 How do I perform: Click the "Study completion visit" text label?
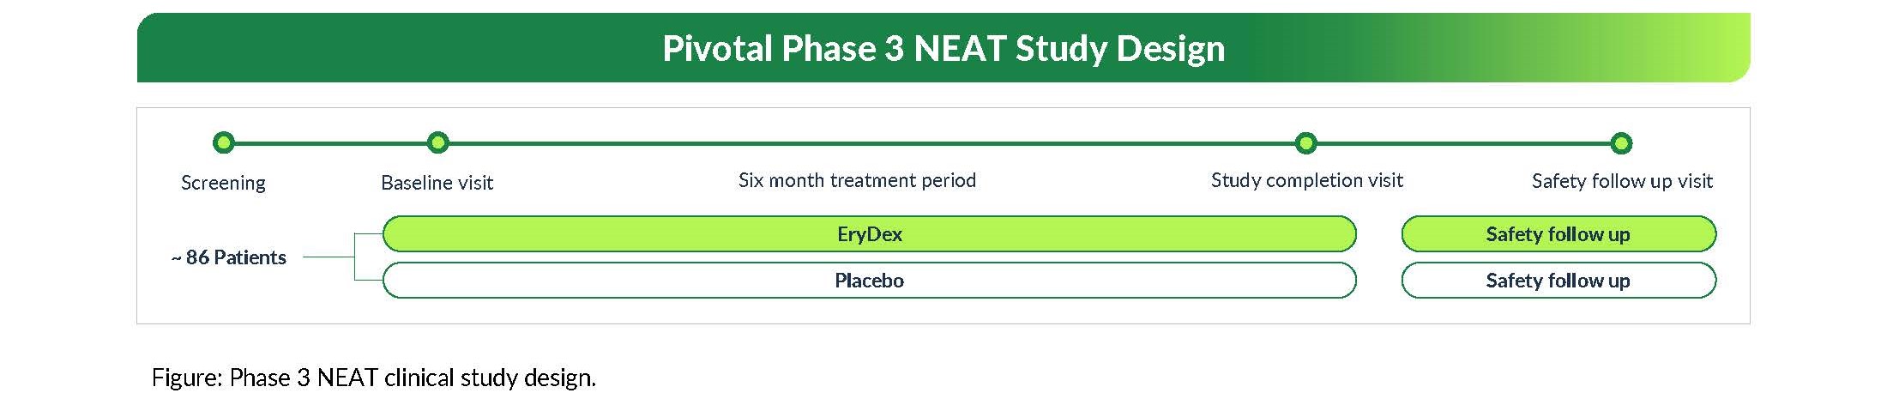point(1306,180)
